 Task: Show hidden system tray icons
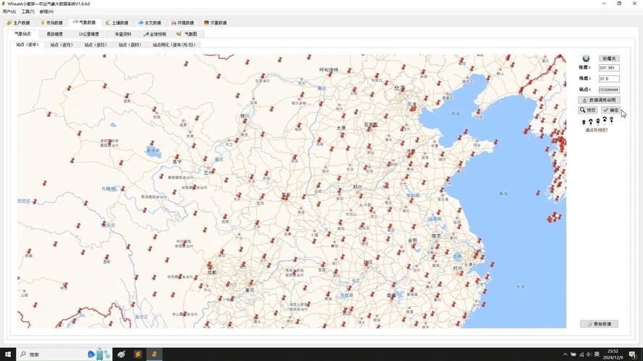565,355
